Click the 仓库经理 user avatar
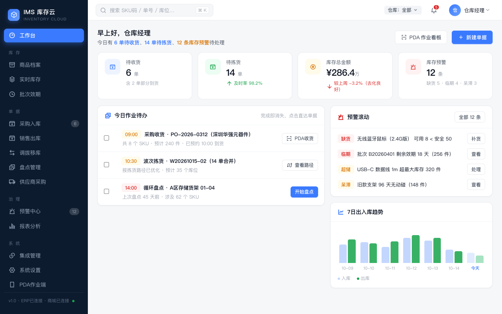The image size is (502, 314). click(455, 10)
